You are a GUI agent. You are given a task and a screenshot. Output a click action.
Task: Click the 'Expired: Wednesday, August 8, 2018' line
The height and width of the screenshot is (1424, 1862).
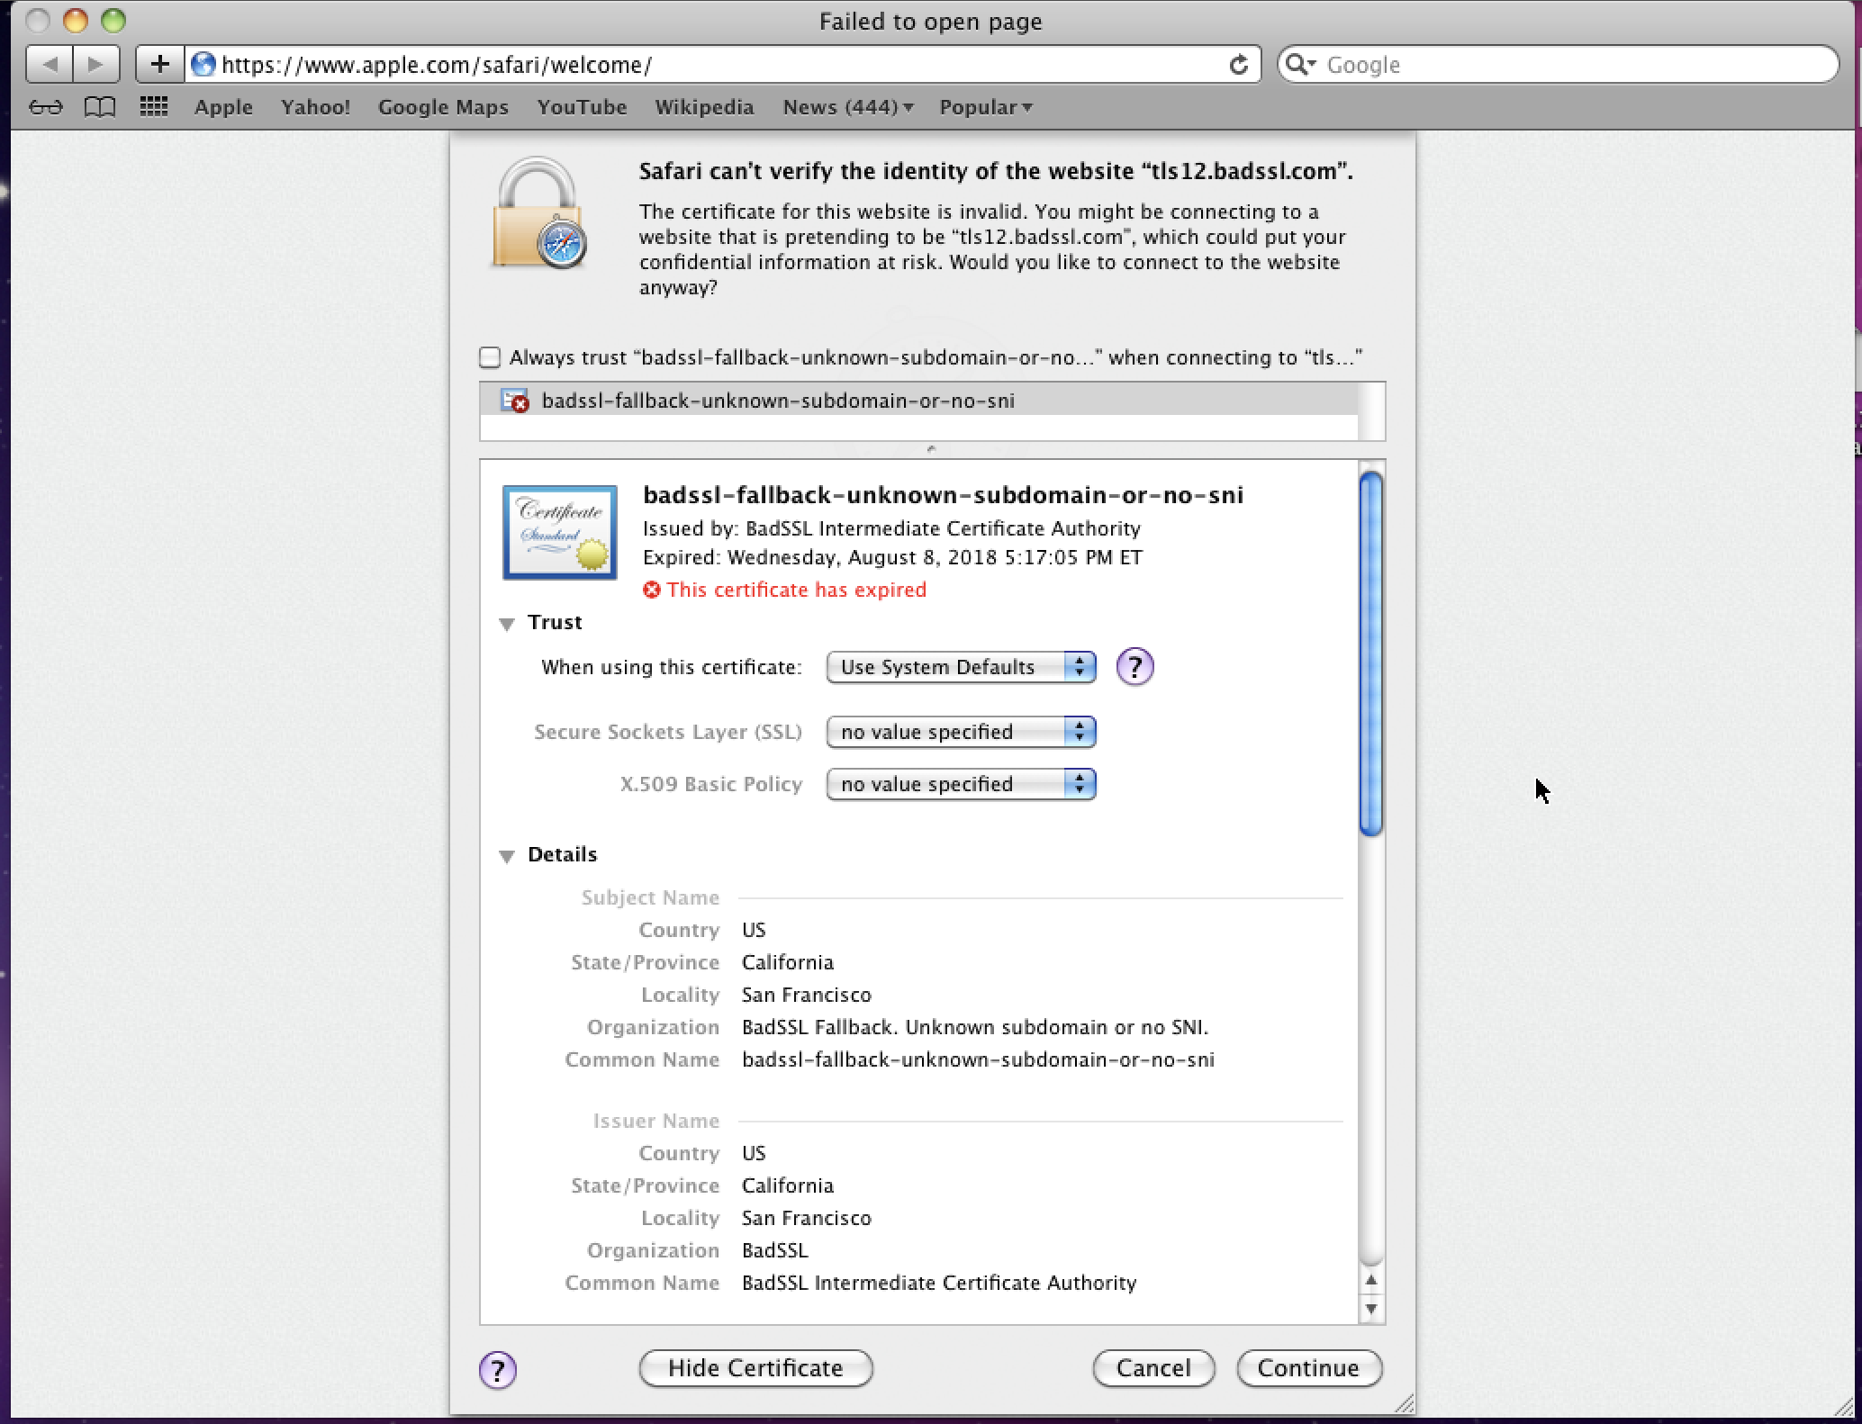tap(892, 557)
